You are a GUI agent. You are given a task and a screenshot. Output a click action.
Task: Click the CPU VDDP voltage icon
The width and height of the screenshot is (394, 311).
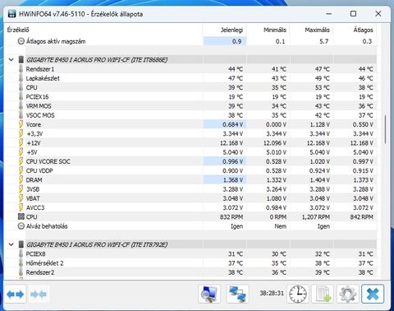click(x=21, y=170)
